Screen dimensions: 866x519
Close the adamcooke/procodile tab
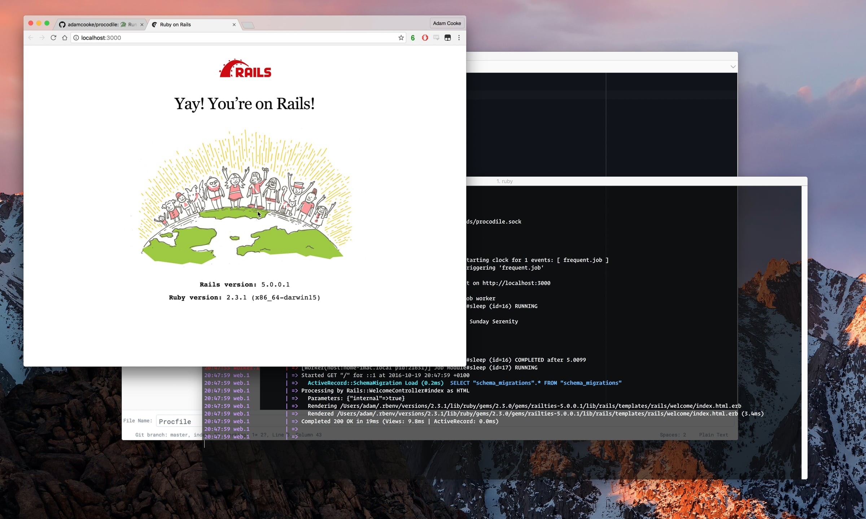(x=142, y=25)
